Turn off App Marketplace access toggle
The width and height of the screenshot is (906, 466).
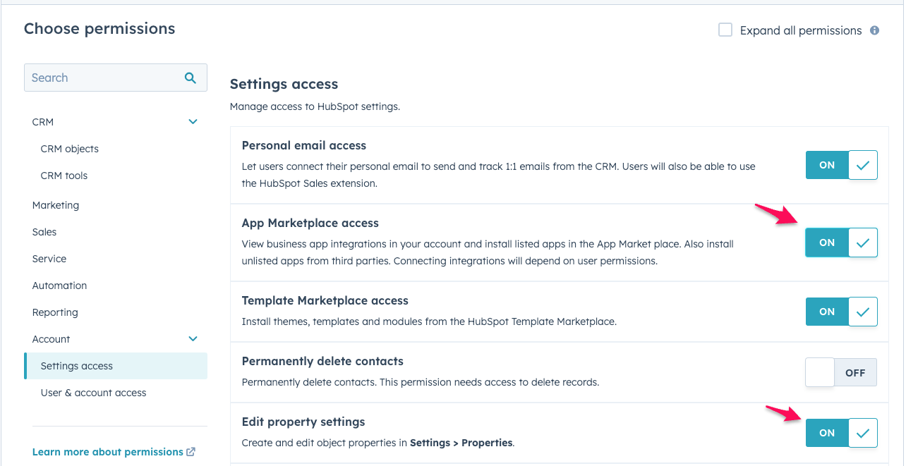point(841,243)
